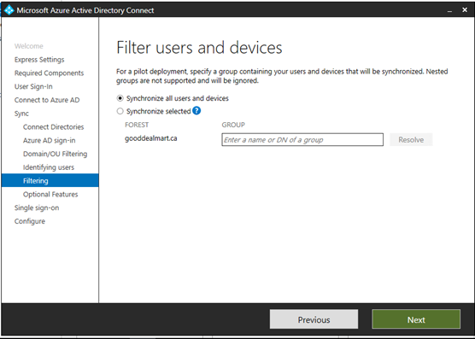Minimize the Azure AD Connect window
The image size is (475, 339).
(x=449, y=10)
